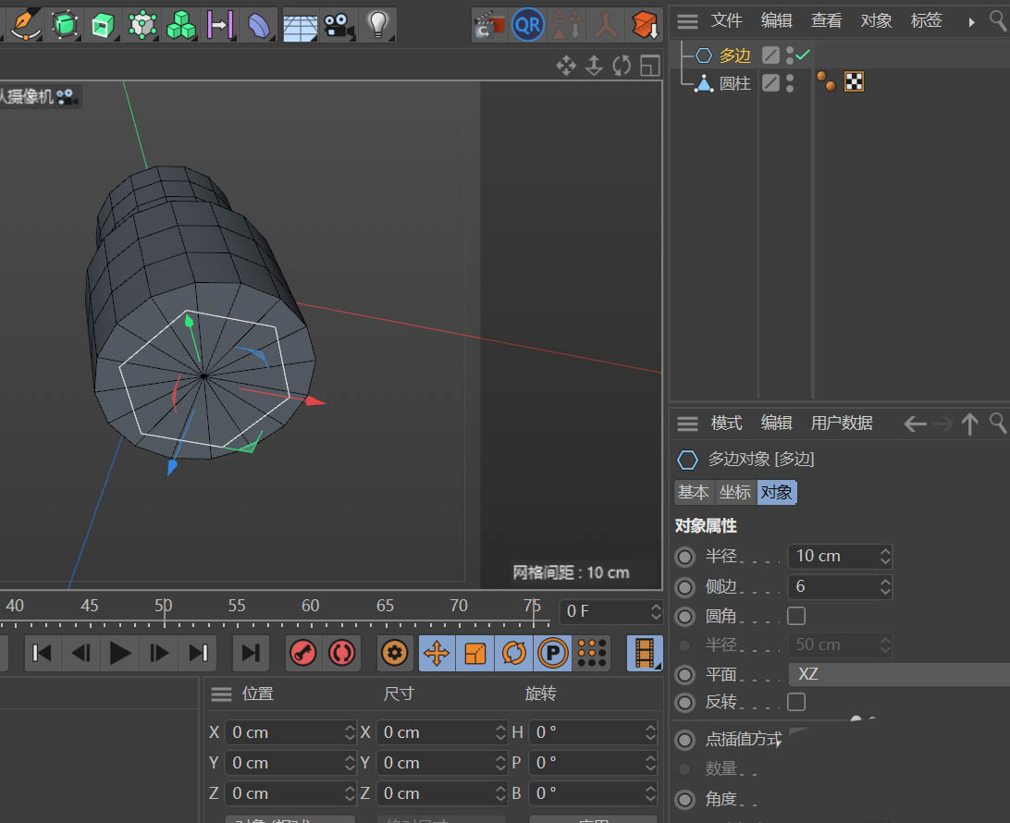The width and height of the screenshot is (1010, 823).
Task: Click the 半径 10 cm stepper arrows
Action: 885,556
